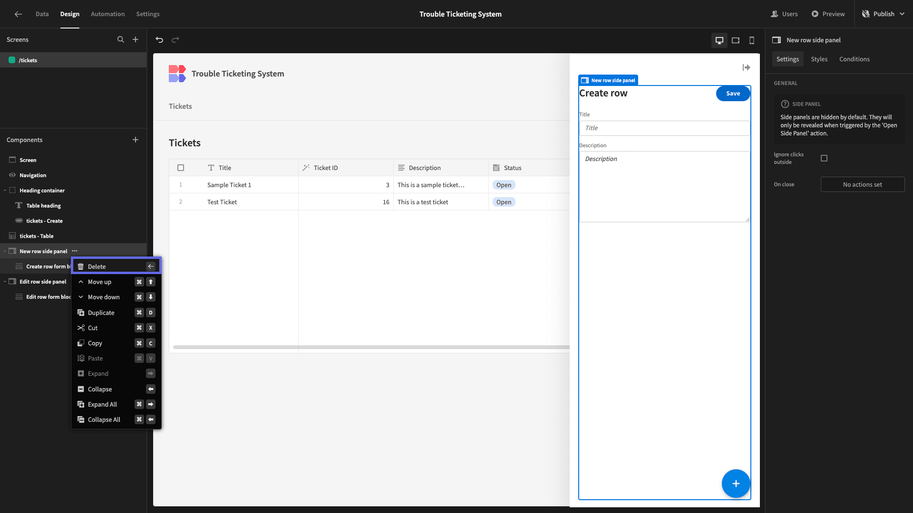Switch to mobile preview icon
913x513 pixels.
point(752,40)
